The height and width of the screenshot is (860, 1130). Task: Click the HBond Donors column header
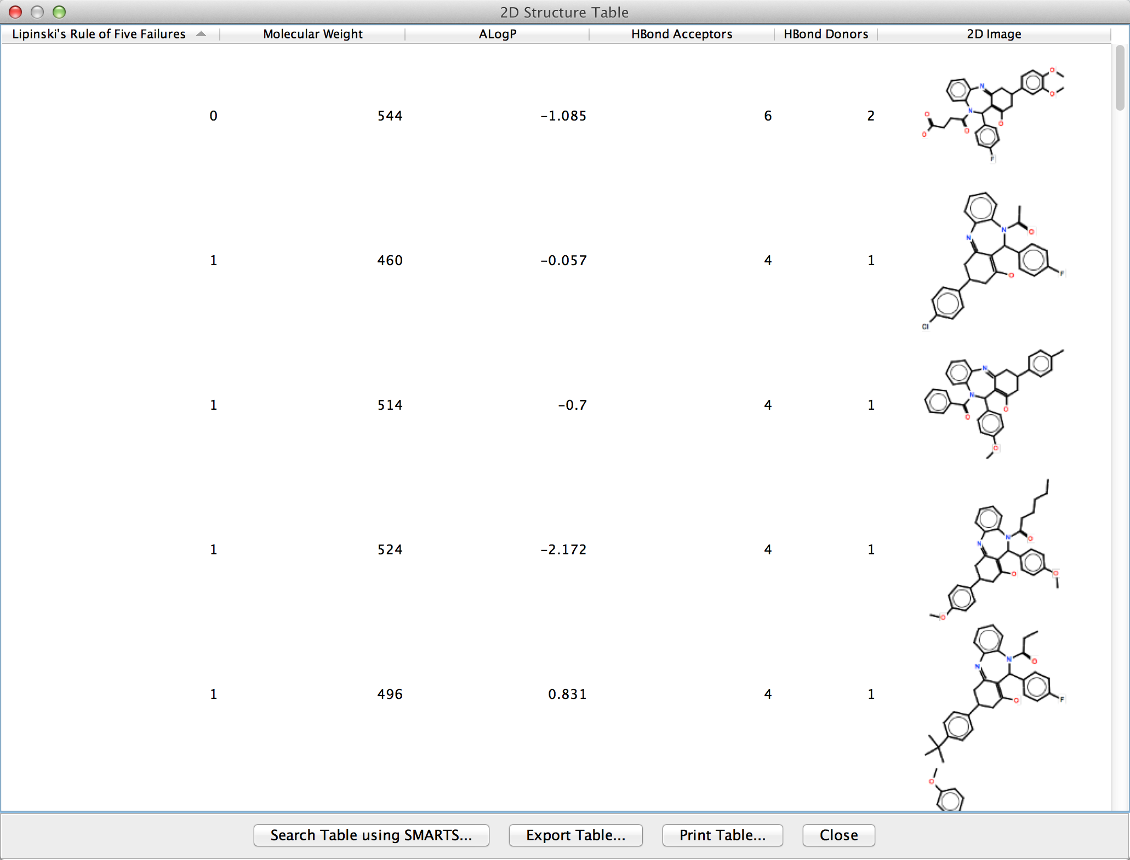[825, 34]
